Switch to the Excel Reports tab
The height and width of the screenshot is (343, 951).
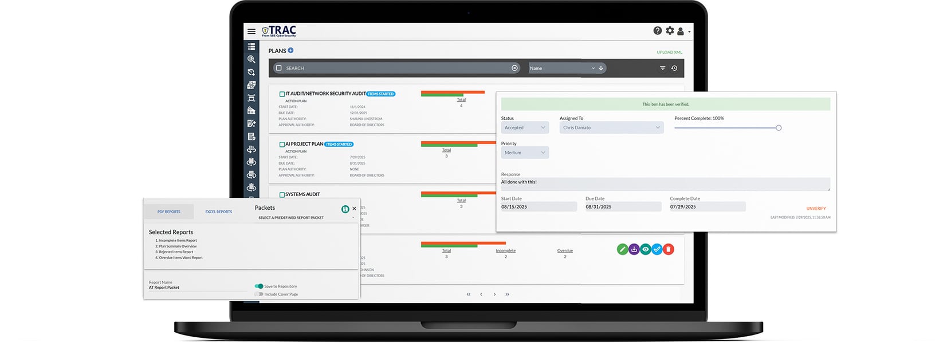[x=218, y=212]
